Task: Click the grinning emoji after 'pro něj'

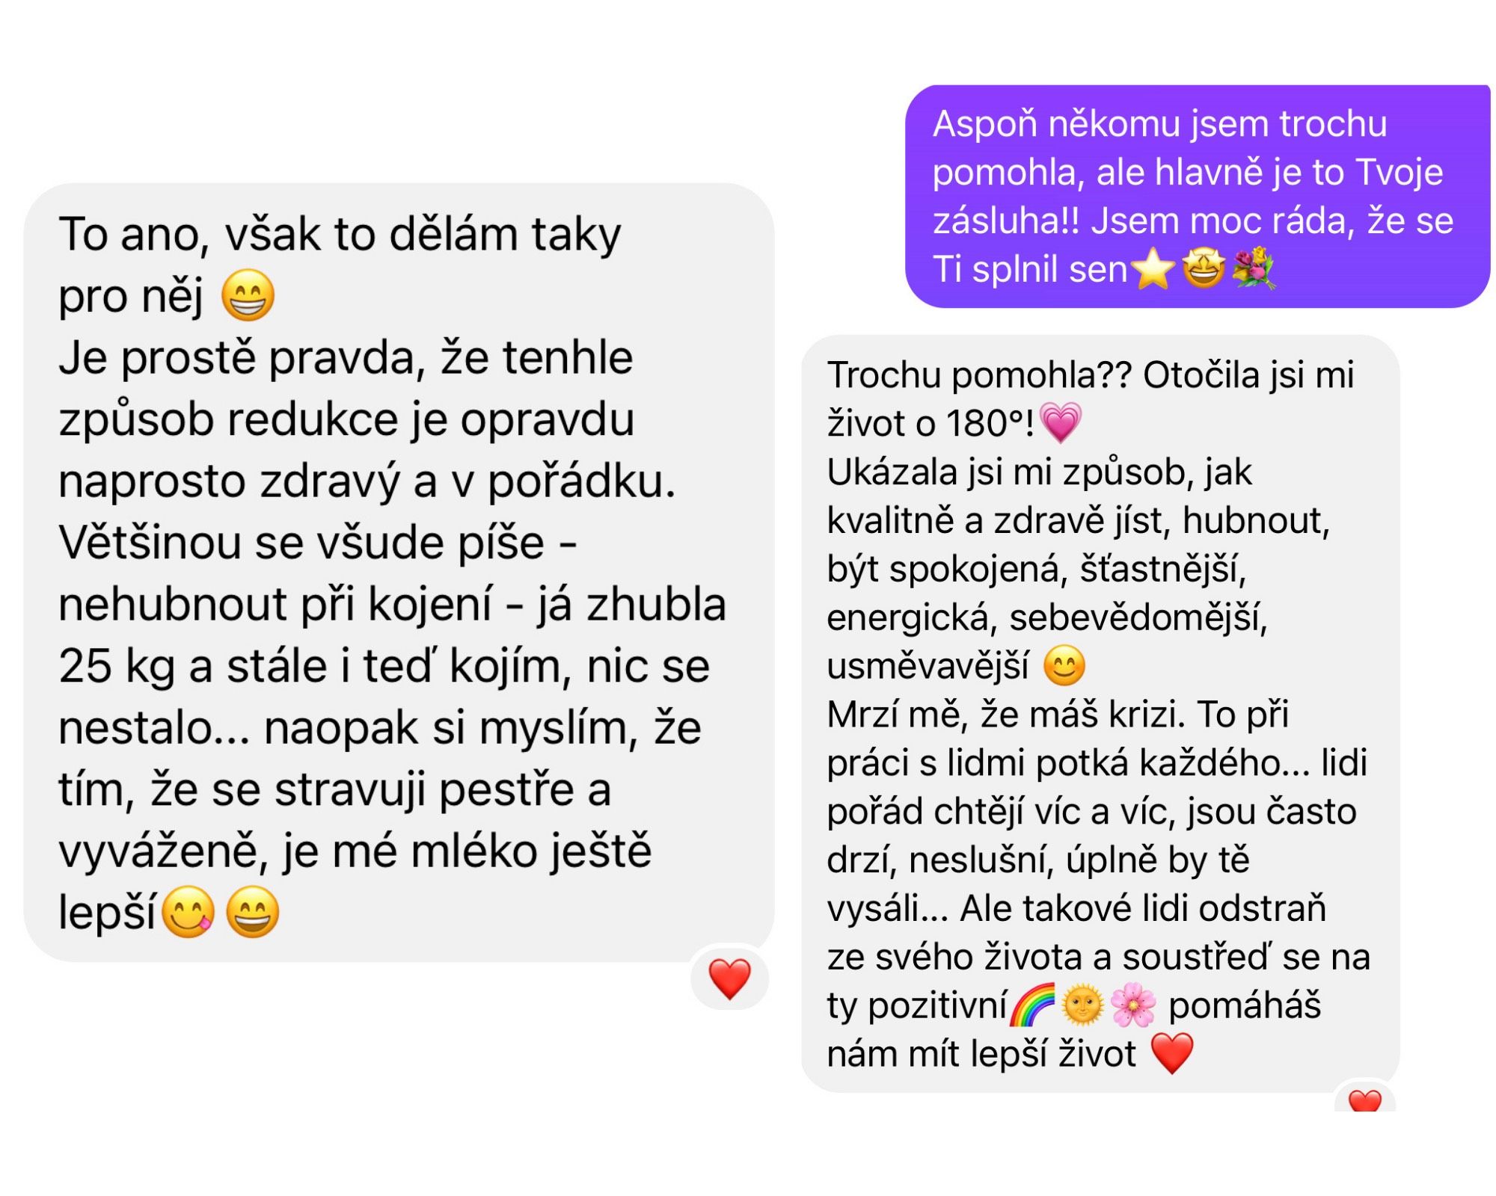Action: click(x=248, y=295)
